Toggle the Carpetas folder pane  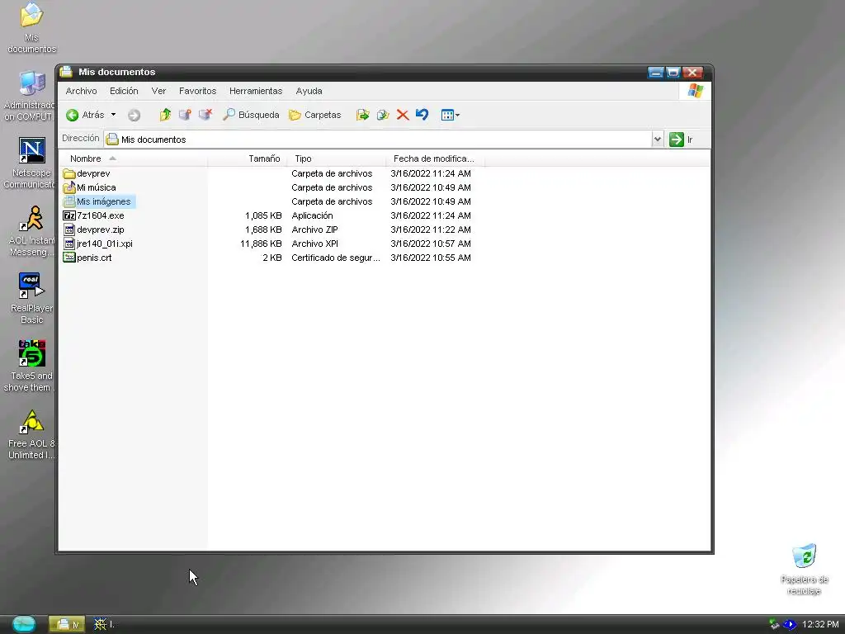315,115
